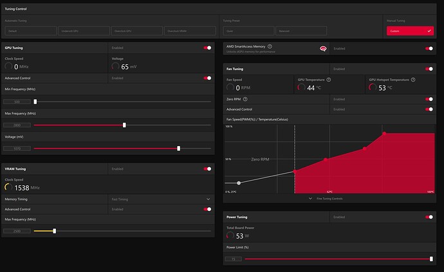The image size is (444, 272).
Task: Open help icon beside AMD SmartAccess Memory
Action: (x=270, y=46)
